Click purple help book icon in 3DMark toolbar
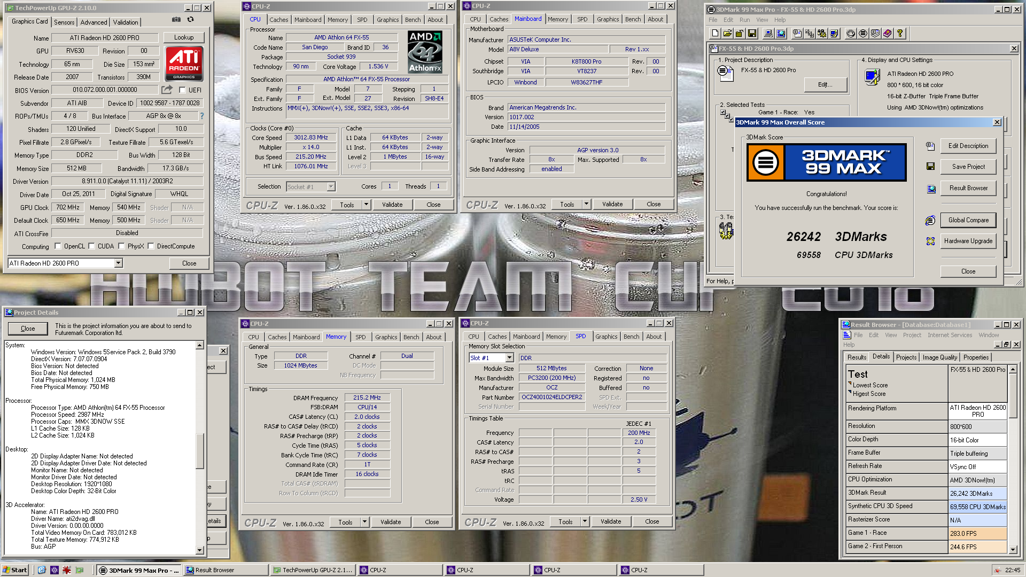Screen dimensions: 1026x577 pyautogui.click(x=888, y=34)
